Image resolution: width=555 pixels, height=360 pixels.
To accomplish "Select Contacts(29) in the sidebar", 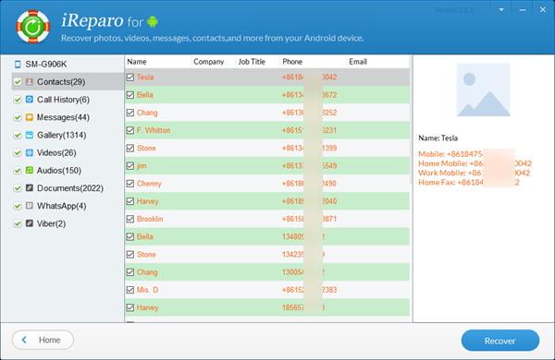I will pyautogui.click(x=61, y=82).
